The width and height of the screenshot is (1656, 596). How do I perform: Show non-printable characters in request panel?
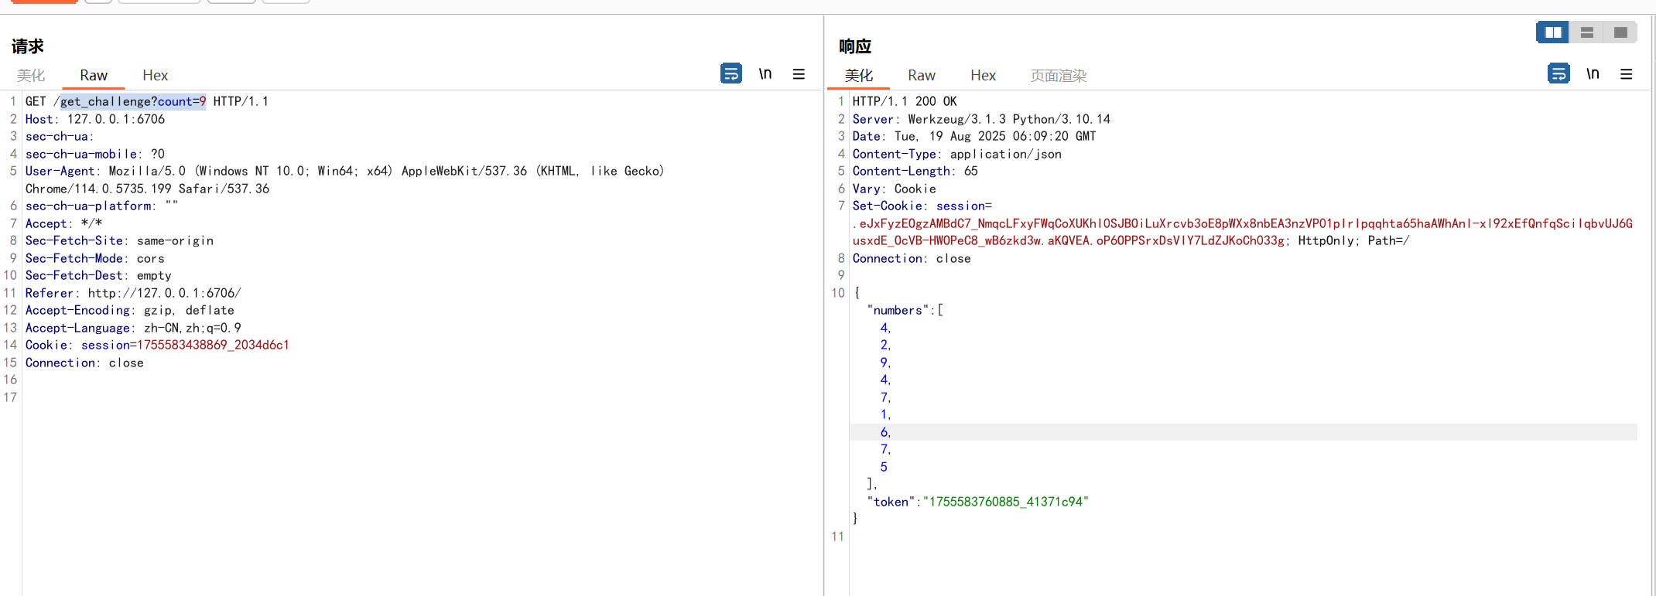(x=765, y=73)
